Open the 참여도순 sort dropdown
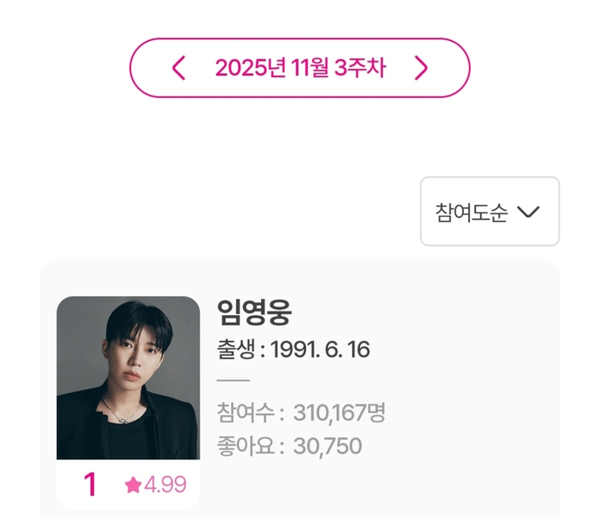The image size is (597, 519). 490,212
